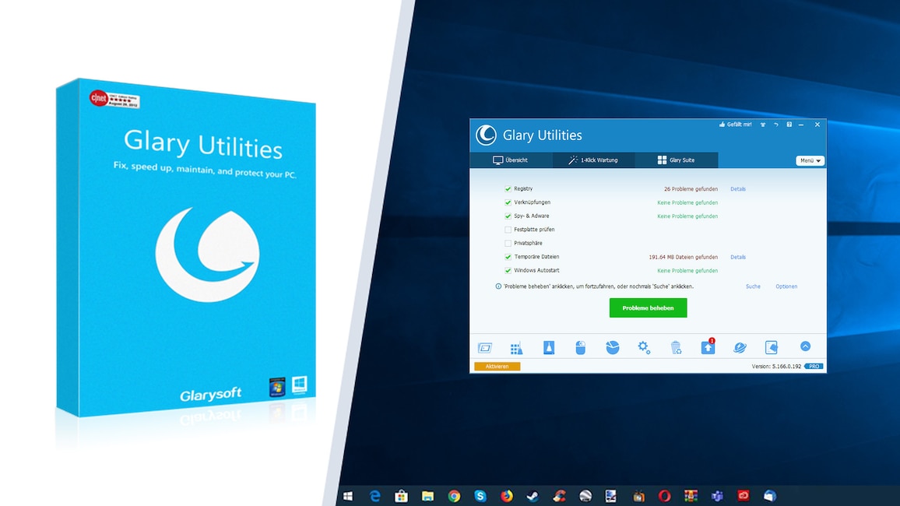The width and height of the screenshot is (900, 506).
Task: Open the pie chart disk analysis icon
Action: click(613, 348)
